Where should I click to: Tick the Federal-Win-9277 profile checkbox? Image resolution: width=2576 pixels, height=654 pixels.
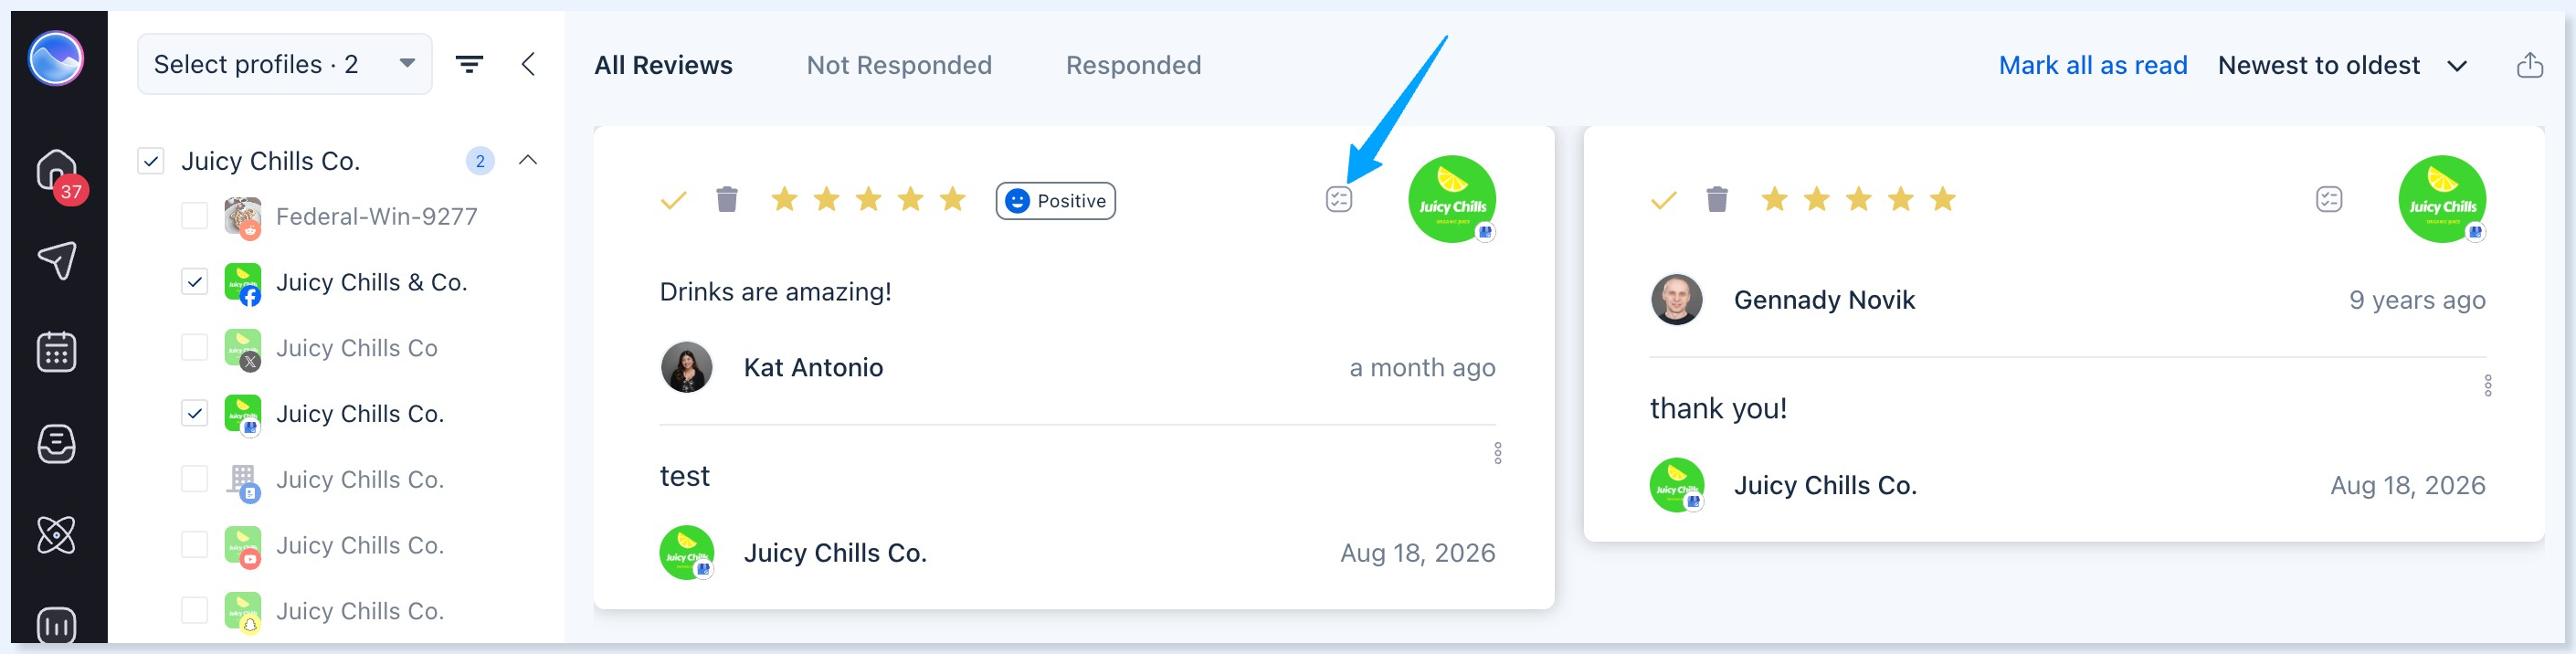tap(194, 216)
